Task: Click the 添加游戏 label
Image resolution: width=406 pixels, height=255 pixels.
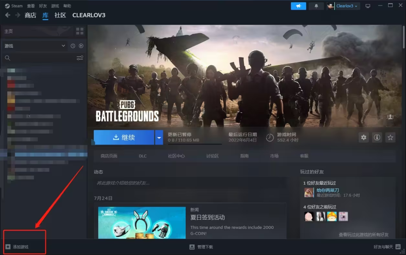Action: [21, 247]
